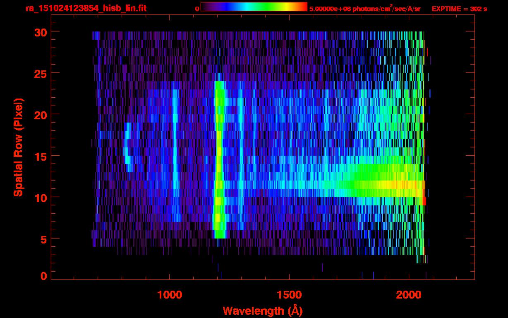The width and height of the screenshot is (508, 318).
Task: Click the emission line near 1300 Å
Action: click(241, 159)
